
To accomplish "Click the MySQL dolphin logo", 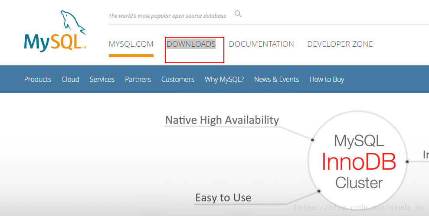I will (x=55, y=31).
